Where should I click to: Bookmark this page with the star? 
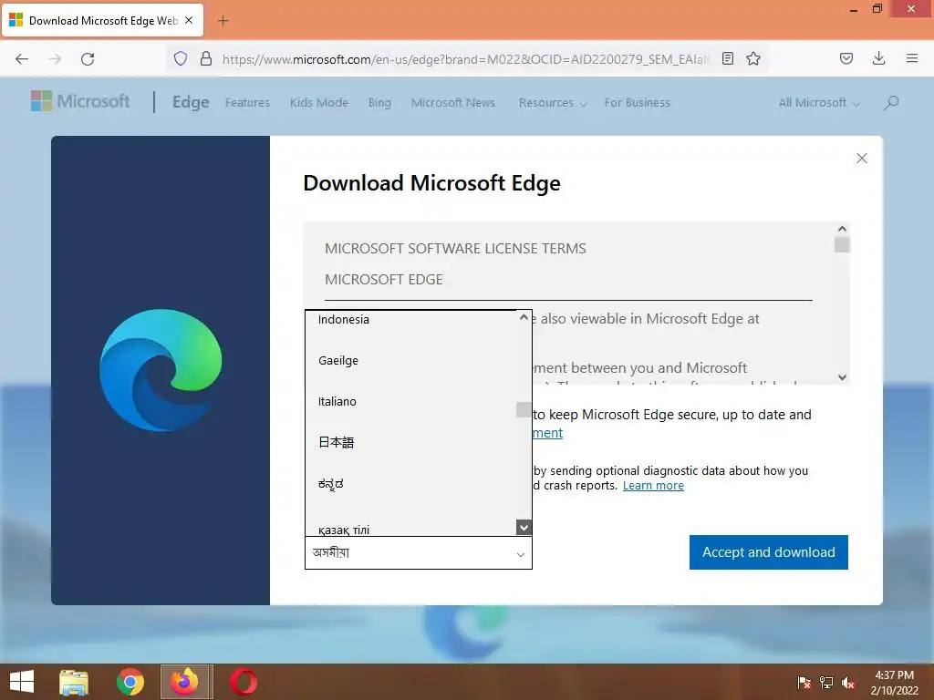pyautogui.click(x=753, y=58)
